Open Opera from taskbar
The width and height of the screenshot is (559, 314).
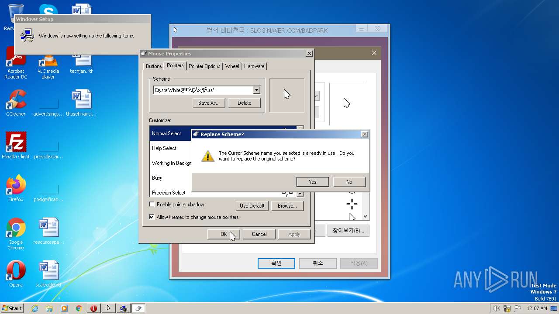[93, 308]
